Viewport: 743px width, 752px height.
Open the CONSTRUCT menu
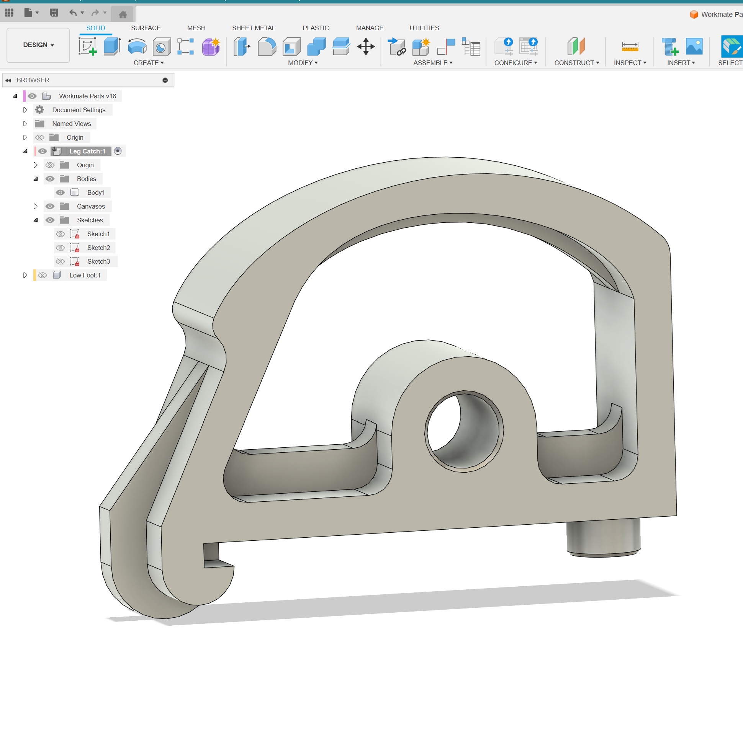[577, 63]
